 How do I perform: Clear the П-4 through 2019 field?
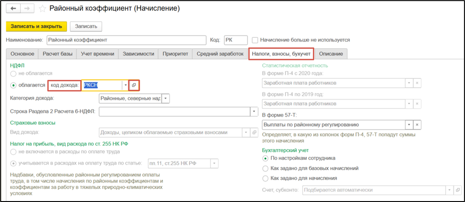point(417,104)
